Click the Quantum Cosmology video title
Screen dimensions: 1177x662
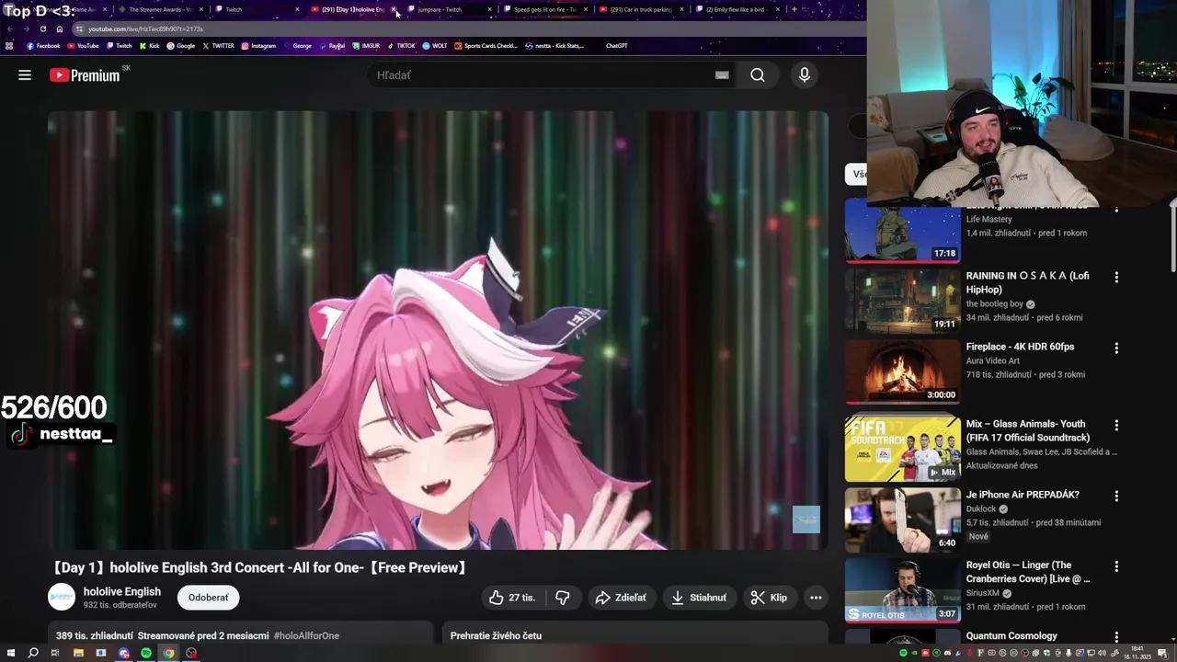point(1011,636)
